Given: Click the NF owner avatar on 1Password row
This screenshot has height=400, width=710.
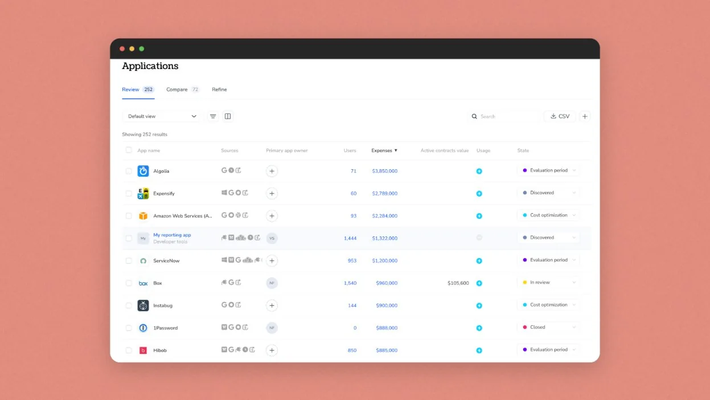Looking at the screenshot, I should [272, 328].
